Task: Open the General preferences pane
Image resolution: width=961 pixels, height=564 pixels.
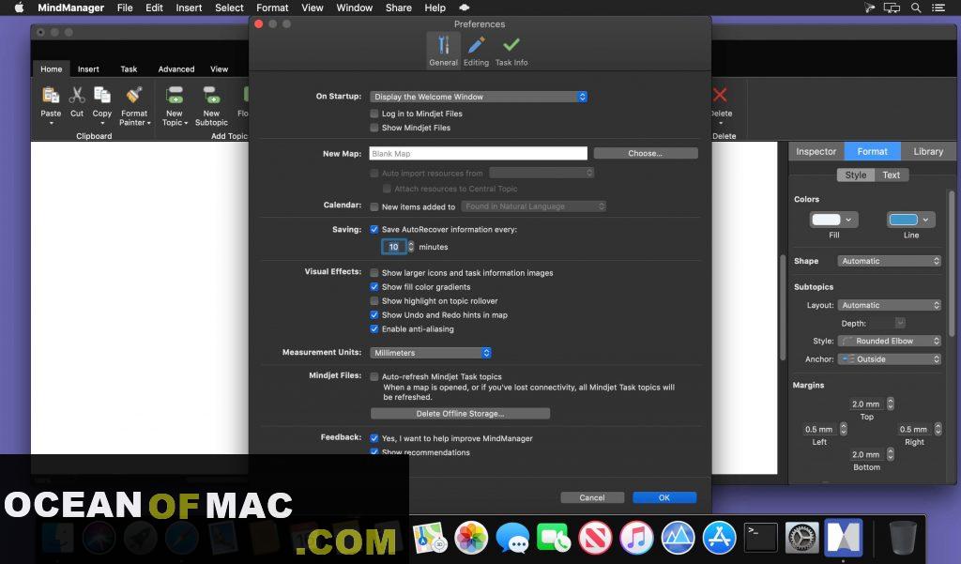Action: click(x=443, y=51)
